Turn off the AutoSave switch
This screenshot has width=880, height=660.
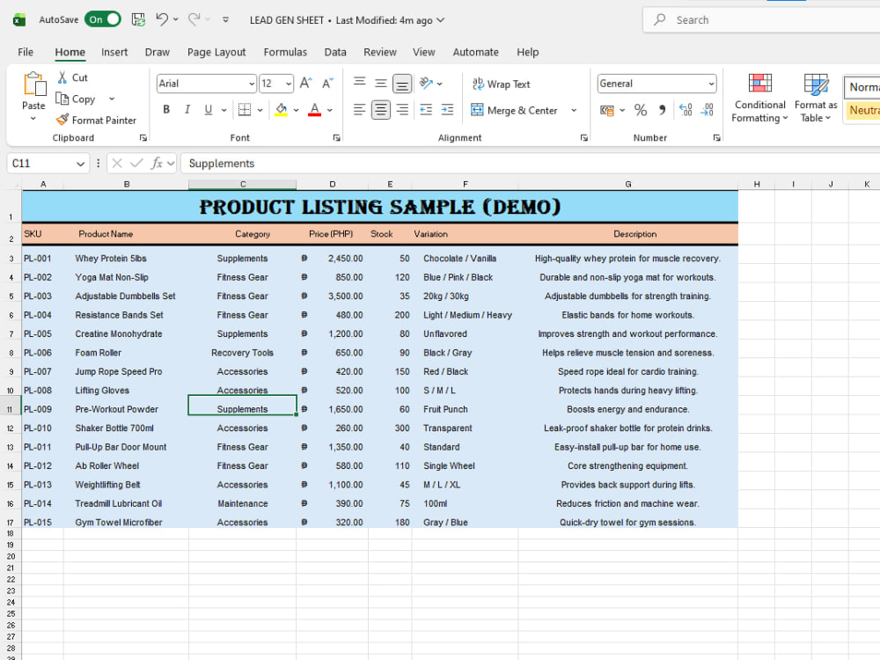tap(103, 19)
